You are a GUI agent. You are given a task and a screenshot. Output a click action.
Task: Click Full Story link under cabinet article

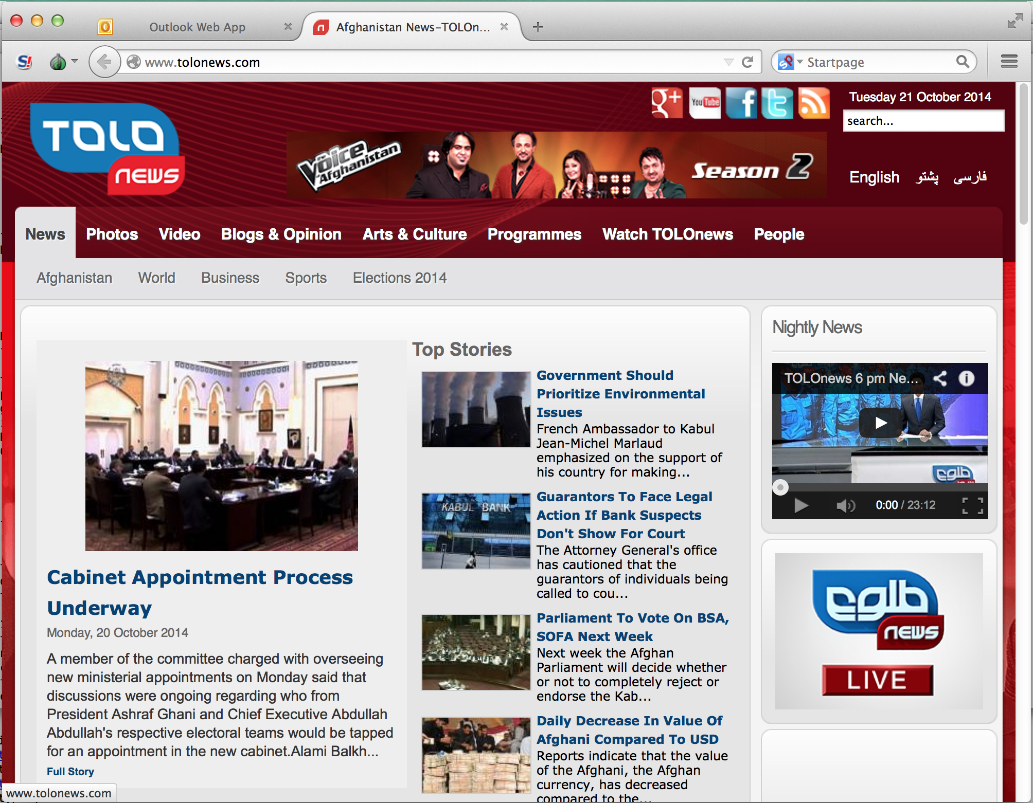70,772
